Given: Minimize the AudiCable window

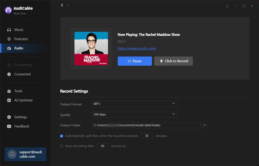Looking at the screenshot, I should (x=236, y=6).
